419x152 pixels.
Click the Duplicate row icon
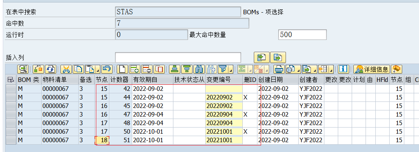pyautogui.click(x=159, y=69)
